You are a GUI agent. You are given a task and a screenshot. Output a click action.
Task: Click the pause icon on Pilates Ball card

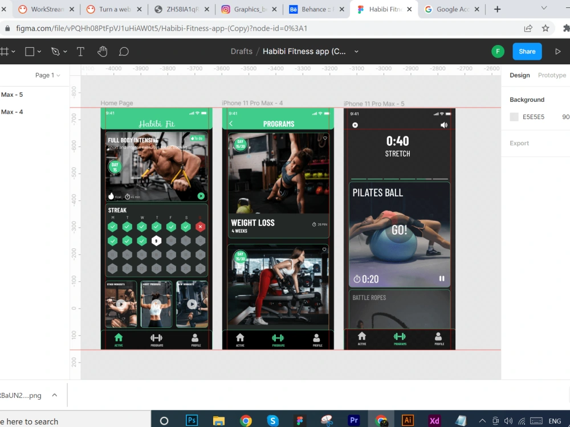[x=442, y=278]
